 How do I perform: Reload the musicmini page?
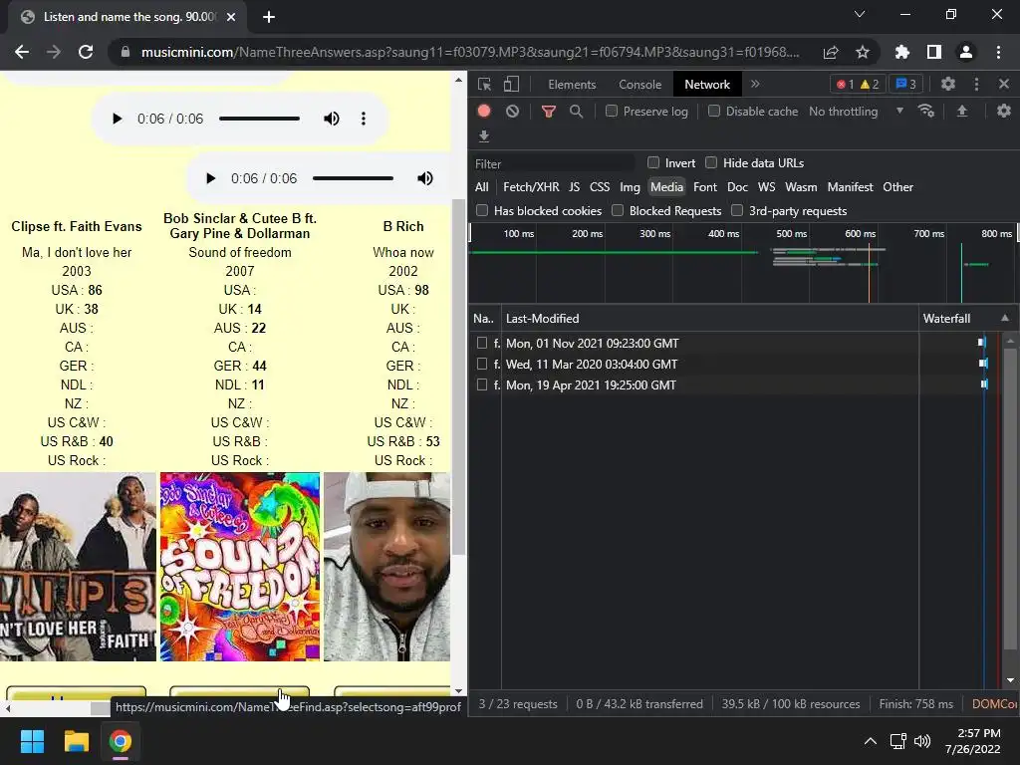86,52
